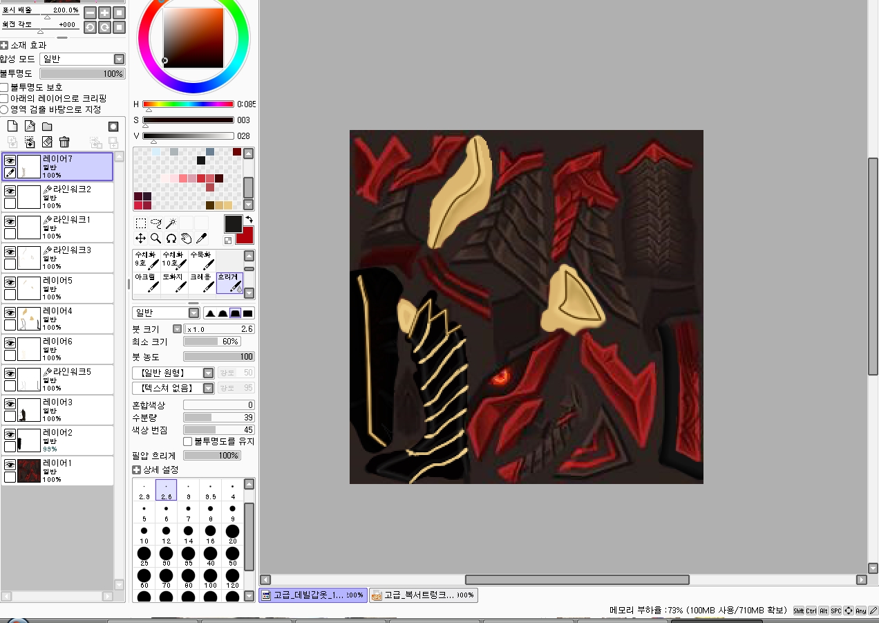
Task: Select the eyedropper color picker tool
Action: pyautogui.click(x=201, y=238)
